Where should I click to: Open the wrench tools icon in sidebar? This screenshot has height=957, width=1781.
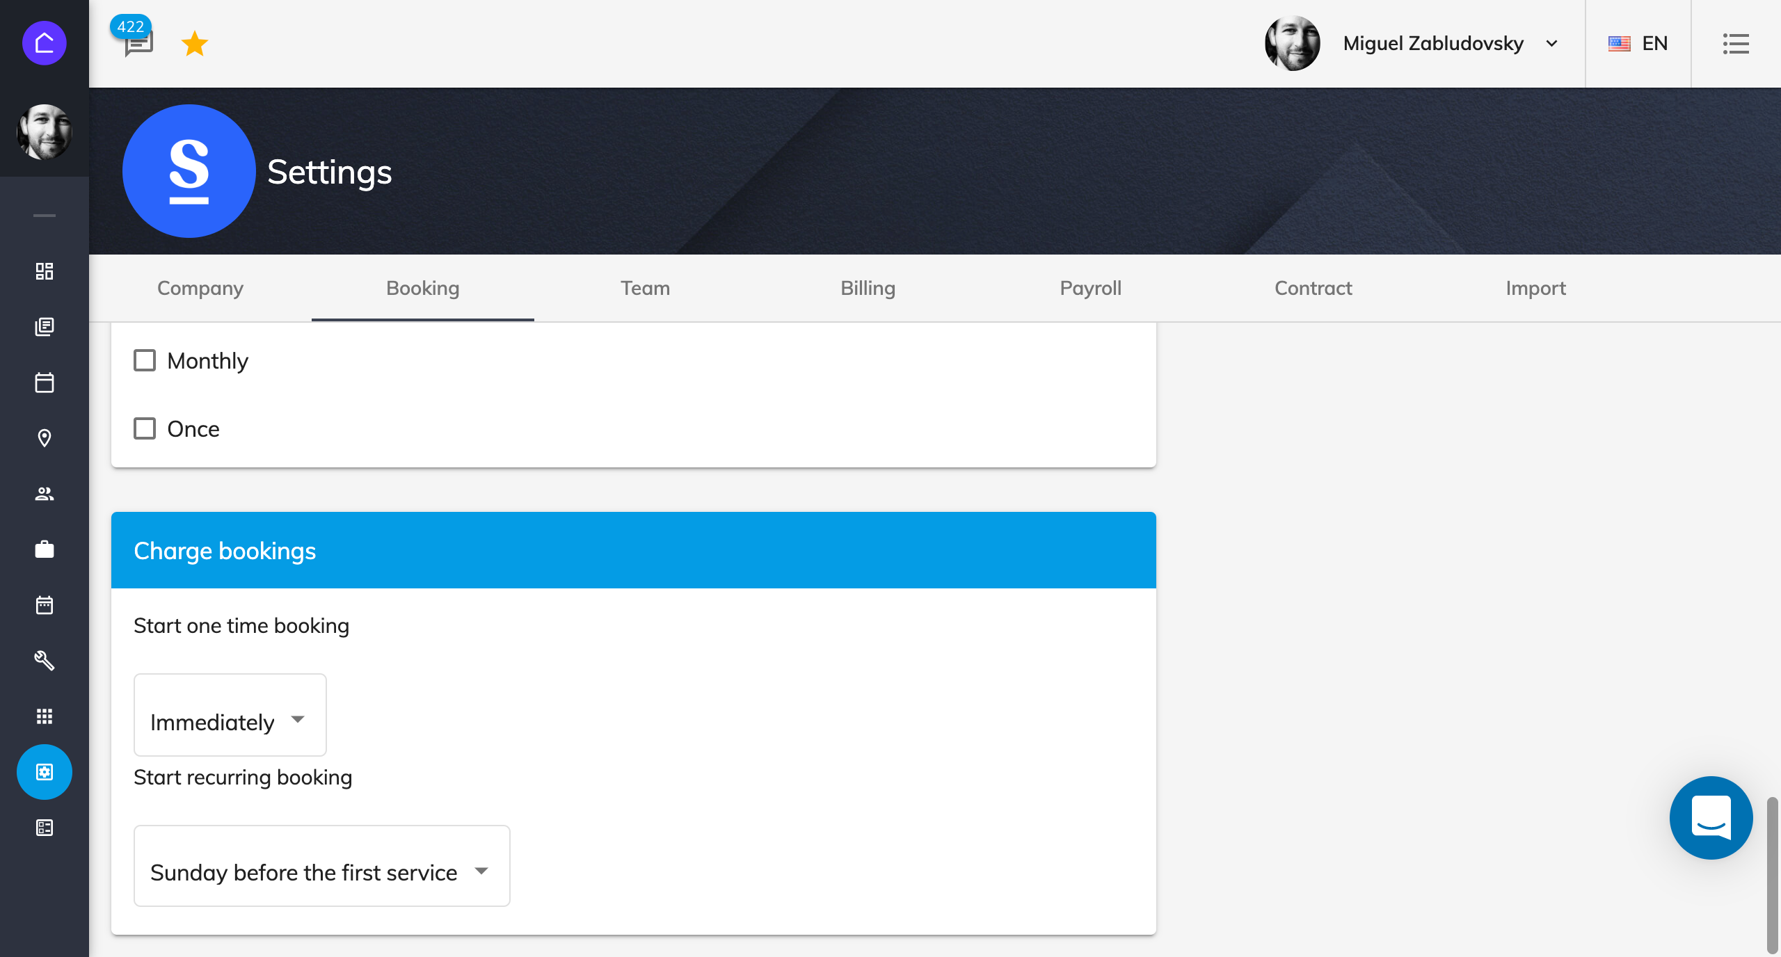coord(45,661)
